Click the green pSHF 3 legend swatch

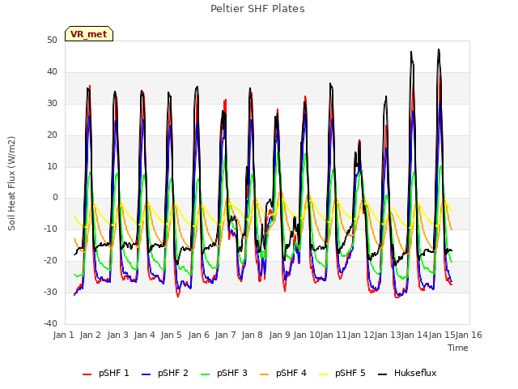point(205,374)
